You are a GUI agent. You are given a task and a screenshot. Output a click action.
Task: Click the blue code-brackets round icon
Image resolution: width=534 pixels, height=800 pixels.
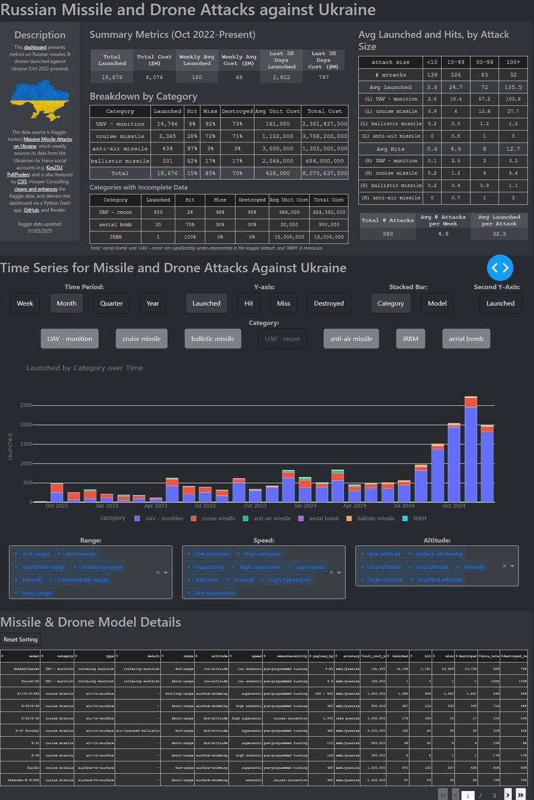(500, 267)
